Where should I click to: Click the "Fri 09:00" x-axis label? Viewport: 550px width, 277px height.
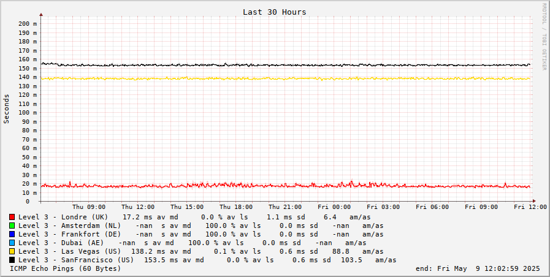tap(481, 207)
